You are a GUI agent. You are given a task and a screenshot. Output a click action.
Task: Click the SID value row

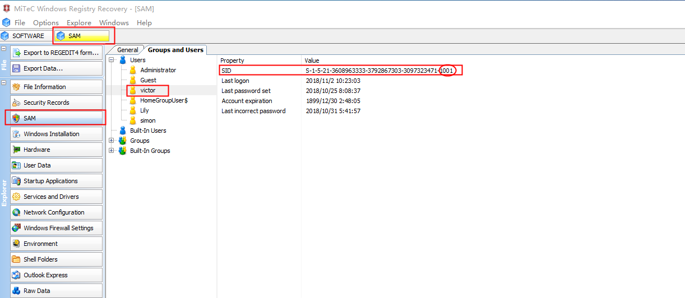(451, 71)
